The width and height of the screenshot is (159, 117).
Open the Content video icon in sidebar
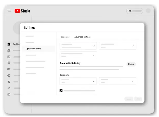click(x=9, y=50)
